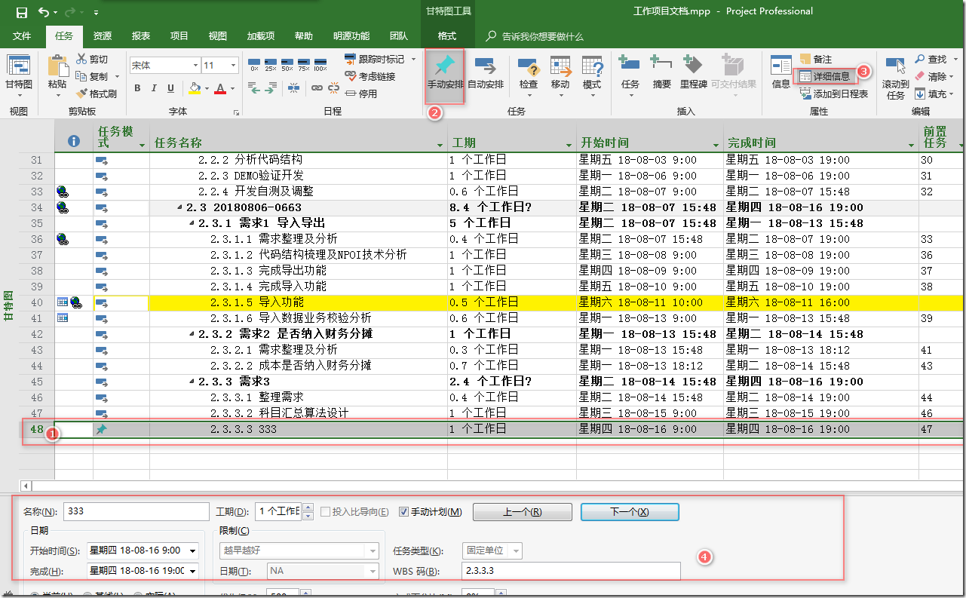Open the Task Name (任务名称) column filter
This screenshot has height=598, width=966.
tap(440, 144)
